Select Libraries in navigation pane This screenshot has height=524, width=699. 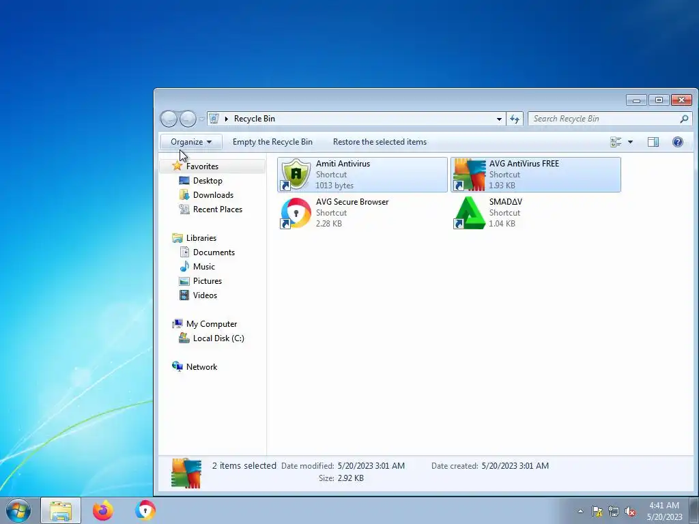(201, 238)
